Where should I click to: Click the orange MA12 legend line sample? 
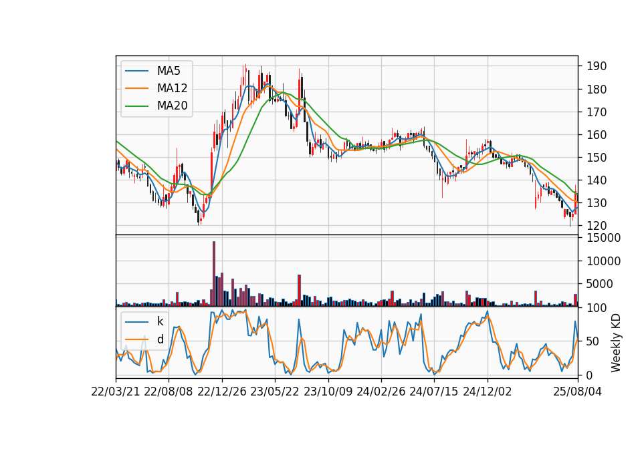click(136, 88)
